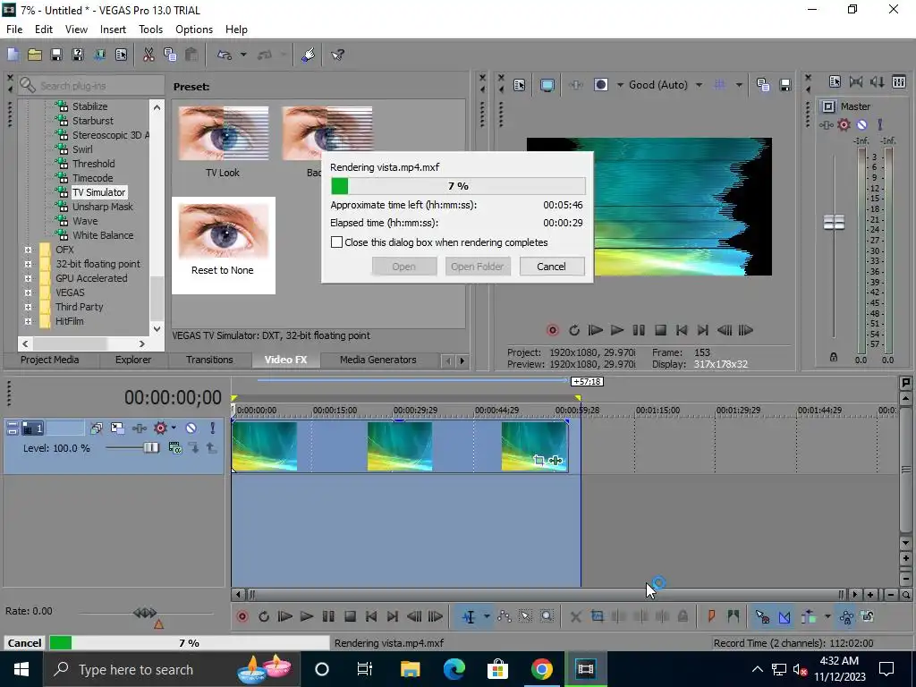Image resolution: width=916 pixels, height=687 pixels.
Task: Click Go to Start in timeline transport
Action: click(x=371, y=617)
